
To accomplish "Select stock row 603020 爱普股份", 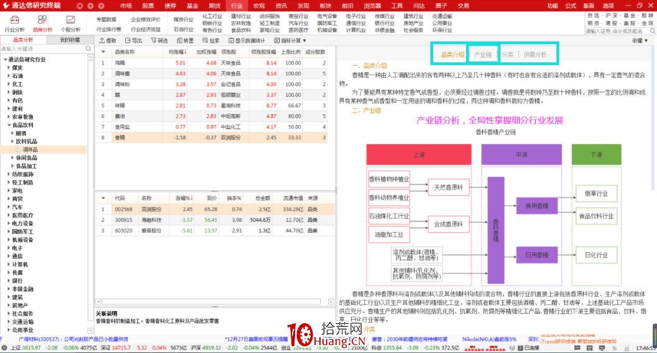I will [215, 230].
